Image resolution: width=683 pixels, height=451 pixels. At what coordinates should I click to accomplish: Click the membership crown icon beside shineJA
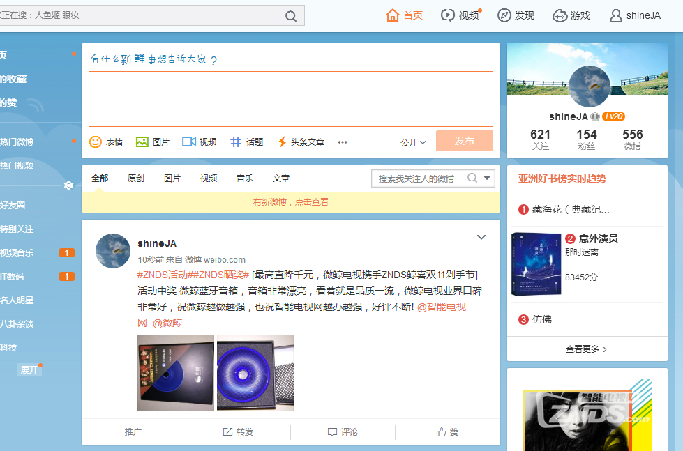[x=595, y=116]
